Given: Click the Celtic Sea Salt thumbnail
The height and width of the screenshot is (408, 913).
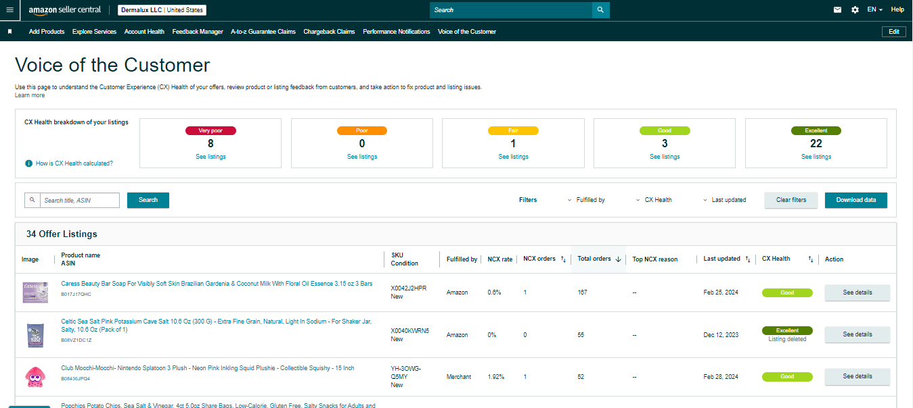Looking at the screenshot, I should (35, 335).
